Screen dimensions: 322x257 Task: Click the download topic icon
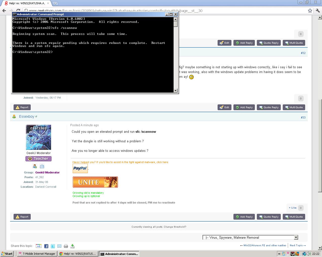tap(72, 246)
